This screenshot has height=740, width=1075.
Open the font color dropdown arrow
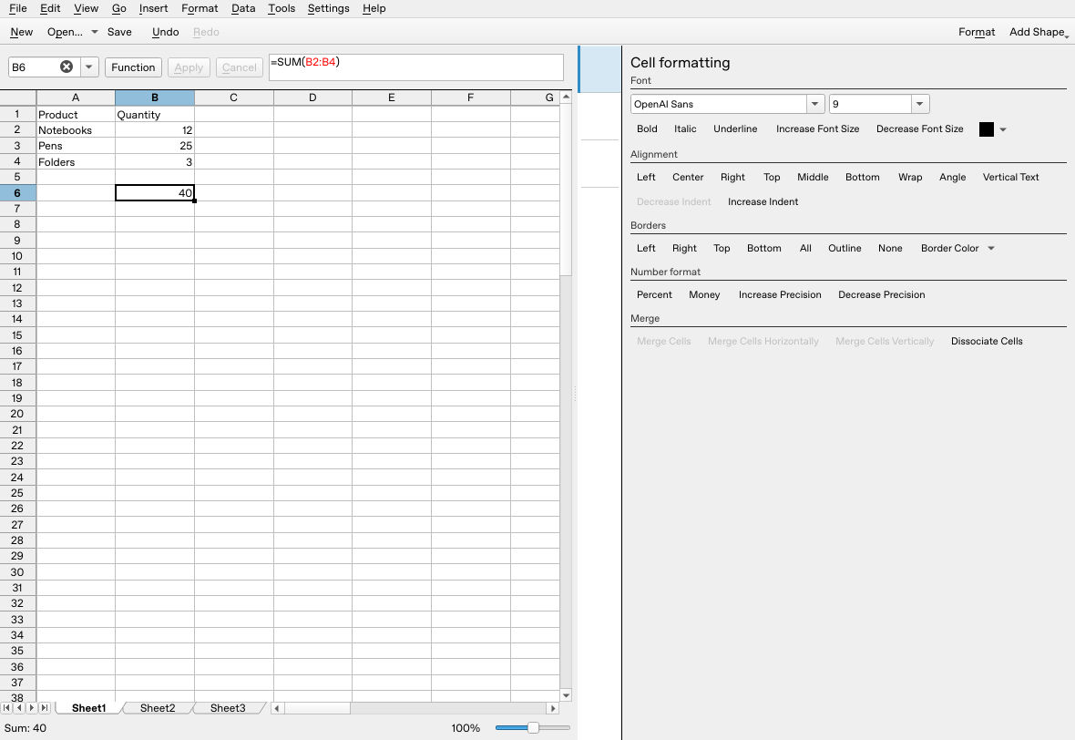pos(1003,129)
